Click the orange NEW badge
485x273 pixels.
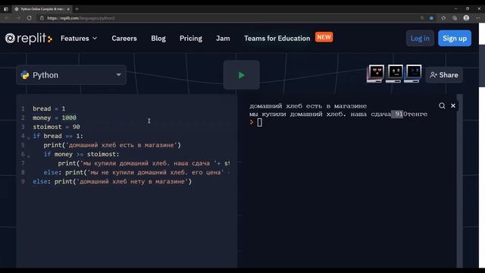click(x=324, y=37)
